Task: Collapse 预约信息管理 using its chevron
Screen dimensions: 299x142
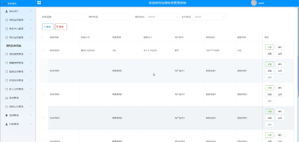Action: tap(31, 37)
